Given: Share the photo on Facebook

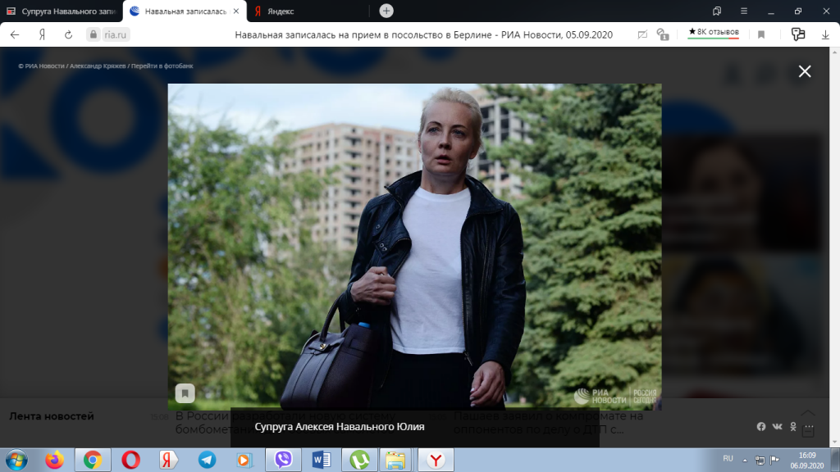Looking at the screenshot, I should tap(761, 427).
